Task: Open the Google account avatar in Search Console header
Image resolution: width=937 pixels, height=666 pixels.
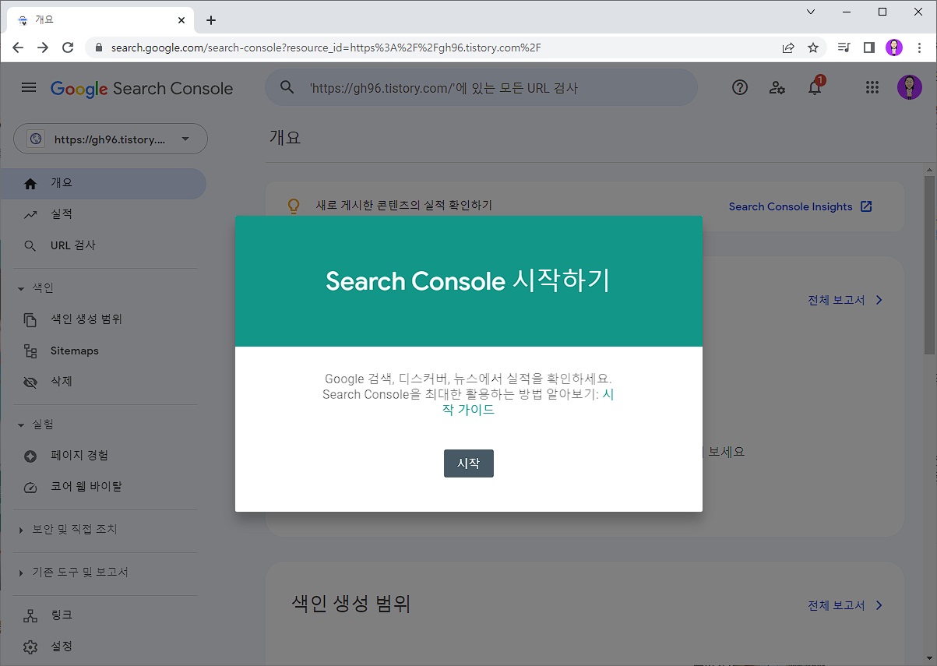Action: 909,87
